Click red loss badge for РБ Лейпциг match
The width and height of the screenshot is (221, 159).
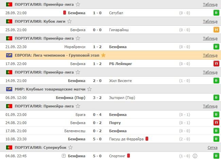[x=216, y=64]
